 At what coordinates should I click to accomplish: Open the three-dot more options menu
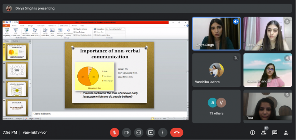pyautogui.click(x=163, y=133)
